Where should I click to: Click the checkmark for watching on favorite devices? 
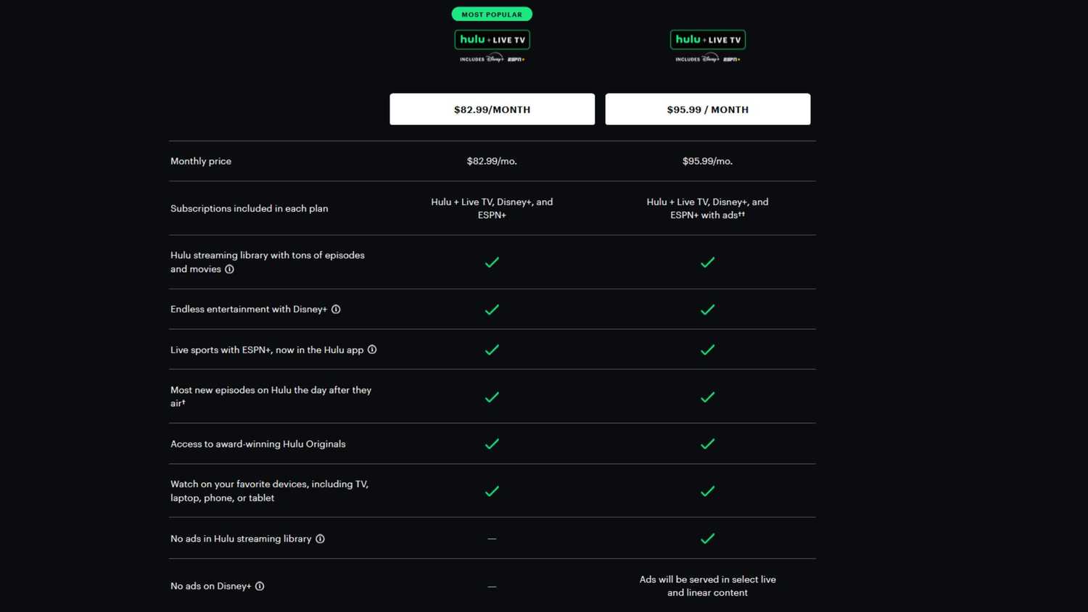click(x=492, y=491)
